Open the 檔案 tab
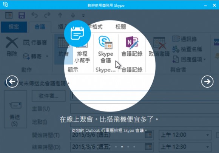 [14, 27]
